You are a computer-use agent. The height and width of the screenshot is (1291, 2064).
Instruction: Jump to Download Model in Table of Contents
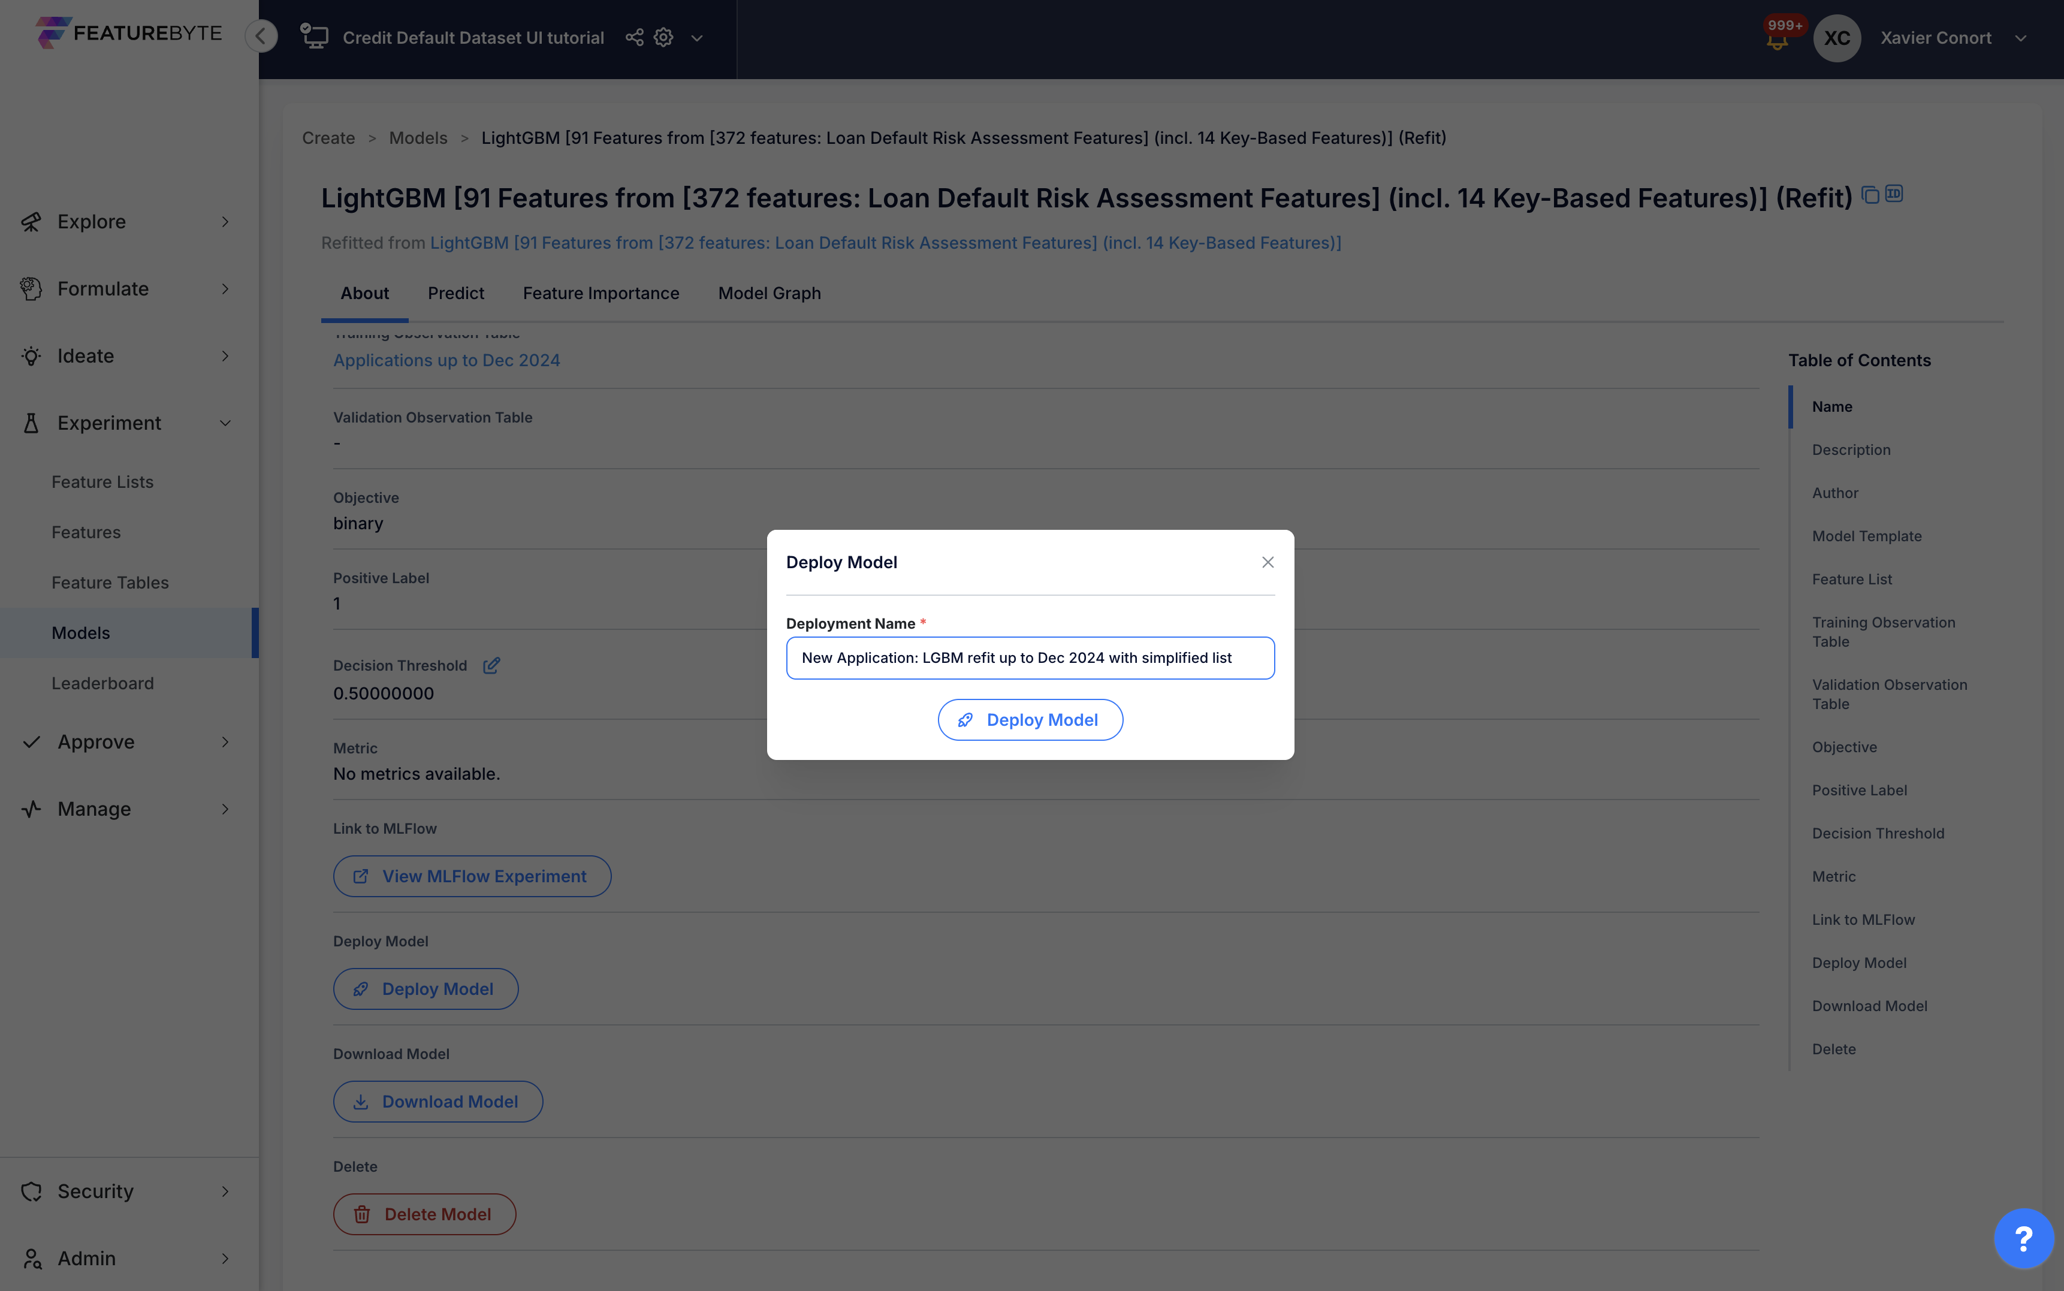[1869, 1006]
